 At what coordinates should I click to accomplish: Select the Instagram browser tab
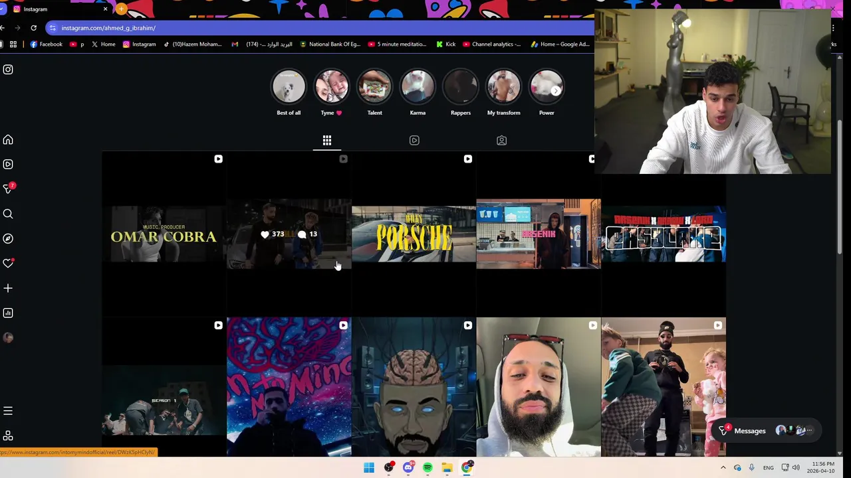pyautogui.click(x=59, y=9)
